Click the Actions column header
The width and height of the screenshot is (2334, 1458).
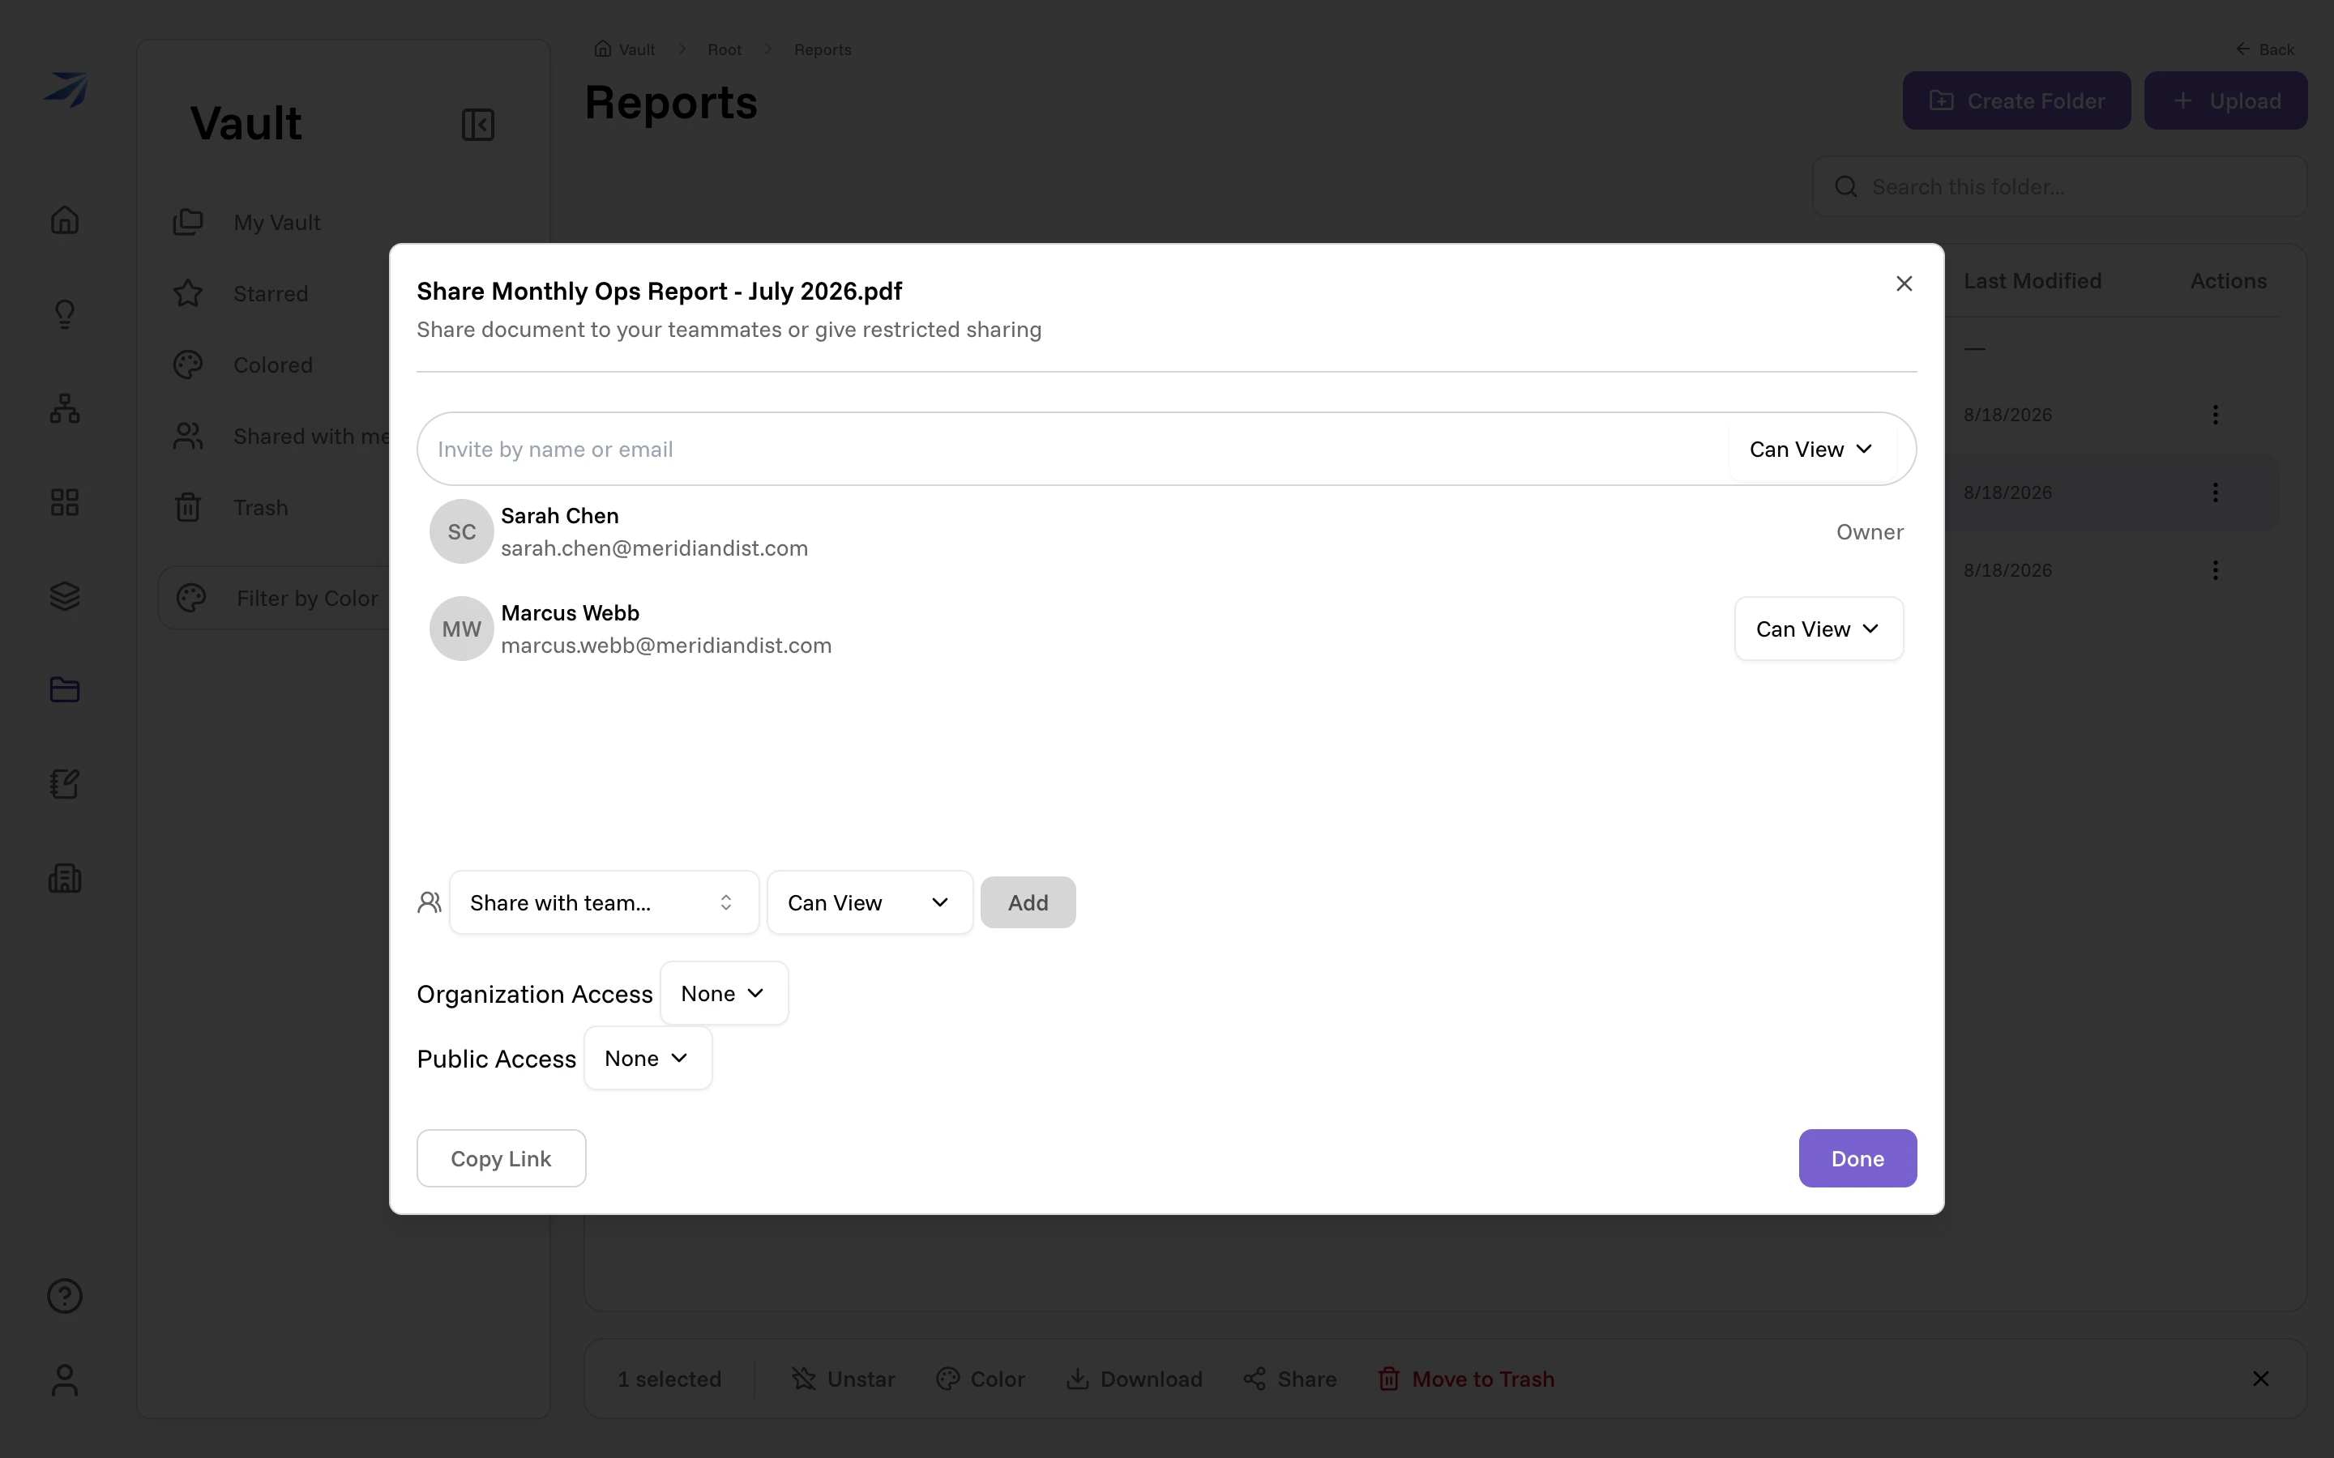[x=2228, y=280]
